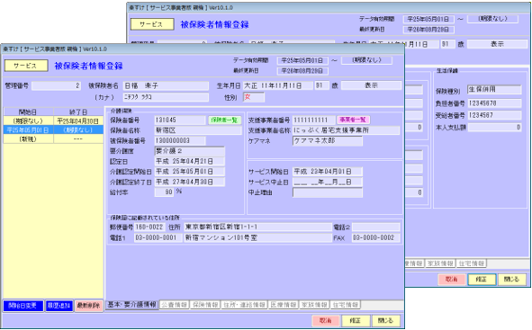This screenshot has height=330, width=532.
Task: Click the 被保険者名 field with 日福 楽子
Action: point(166,85)
